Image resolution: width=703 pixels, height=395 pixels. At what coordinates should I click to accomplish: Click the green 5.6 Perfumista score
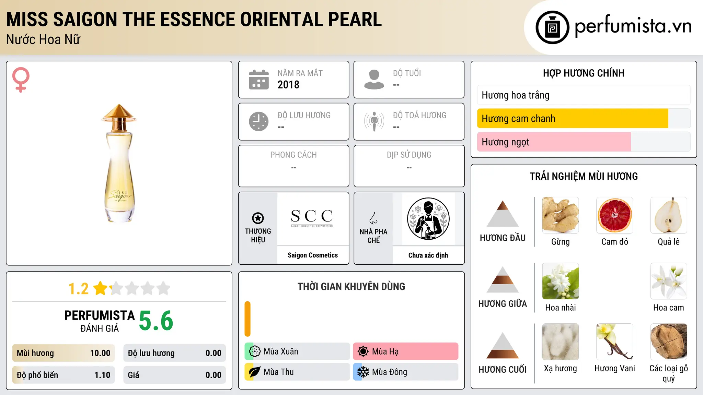(156, 321)
